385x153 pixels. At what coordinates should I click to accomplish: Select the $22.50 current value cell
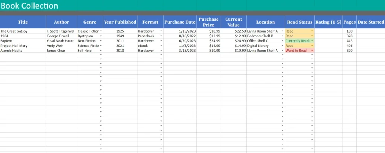pos(233,31)
